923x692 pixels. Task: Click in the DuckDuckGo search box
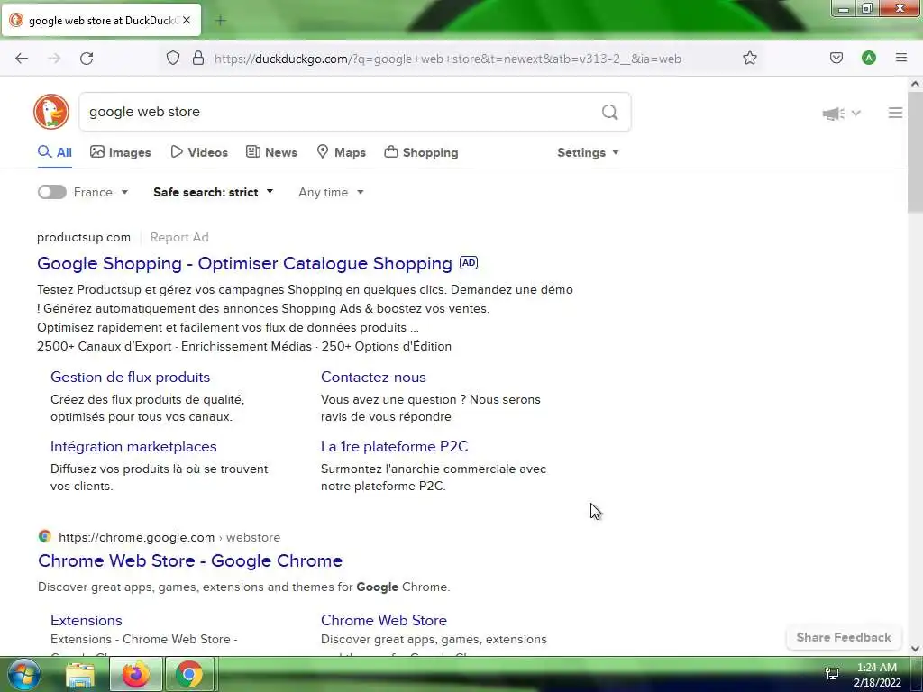coord(355,112)
